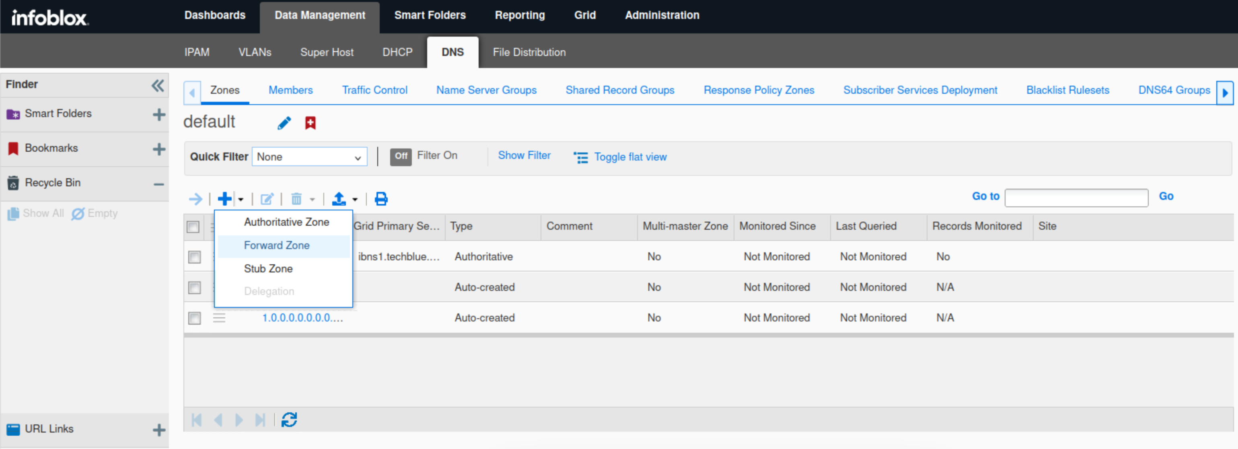
Task: Collapse the Recycle Bin section
Action: [x=158, y=184]
